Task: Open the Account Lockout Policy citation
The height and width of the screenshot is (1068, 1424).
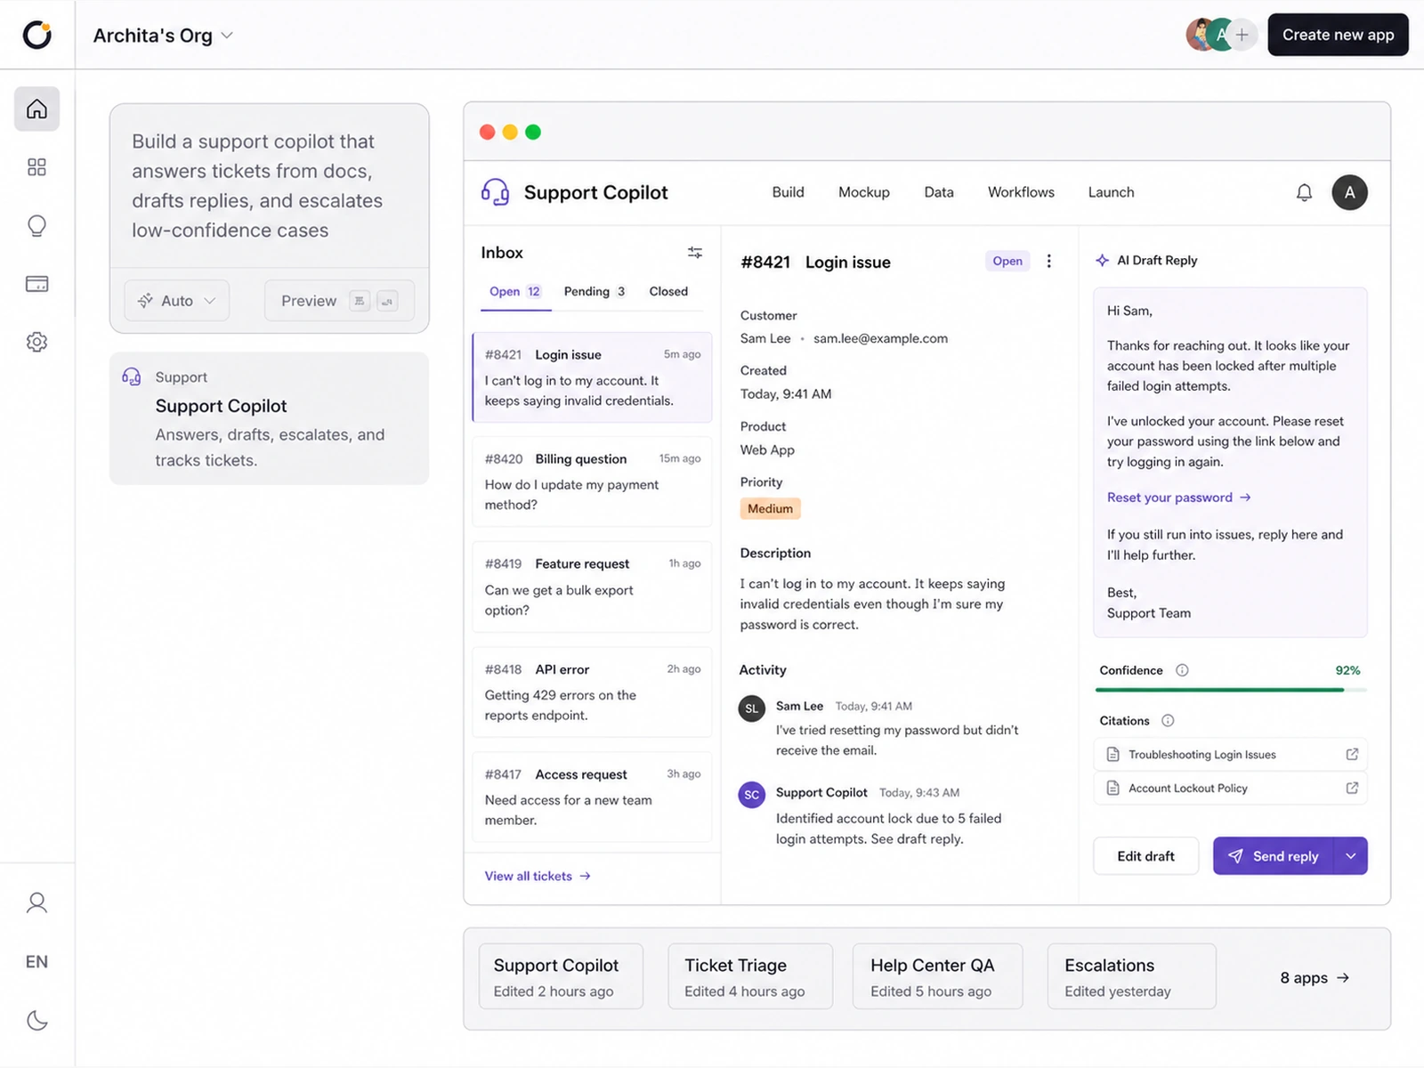Action: (x=1230, y=789)
